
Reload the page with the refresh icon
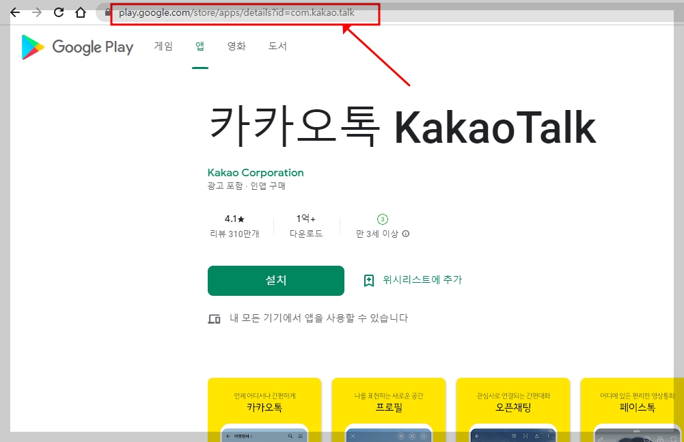click(59, 12)
